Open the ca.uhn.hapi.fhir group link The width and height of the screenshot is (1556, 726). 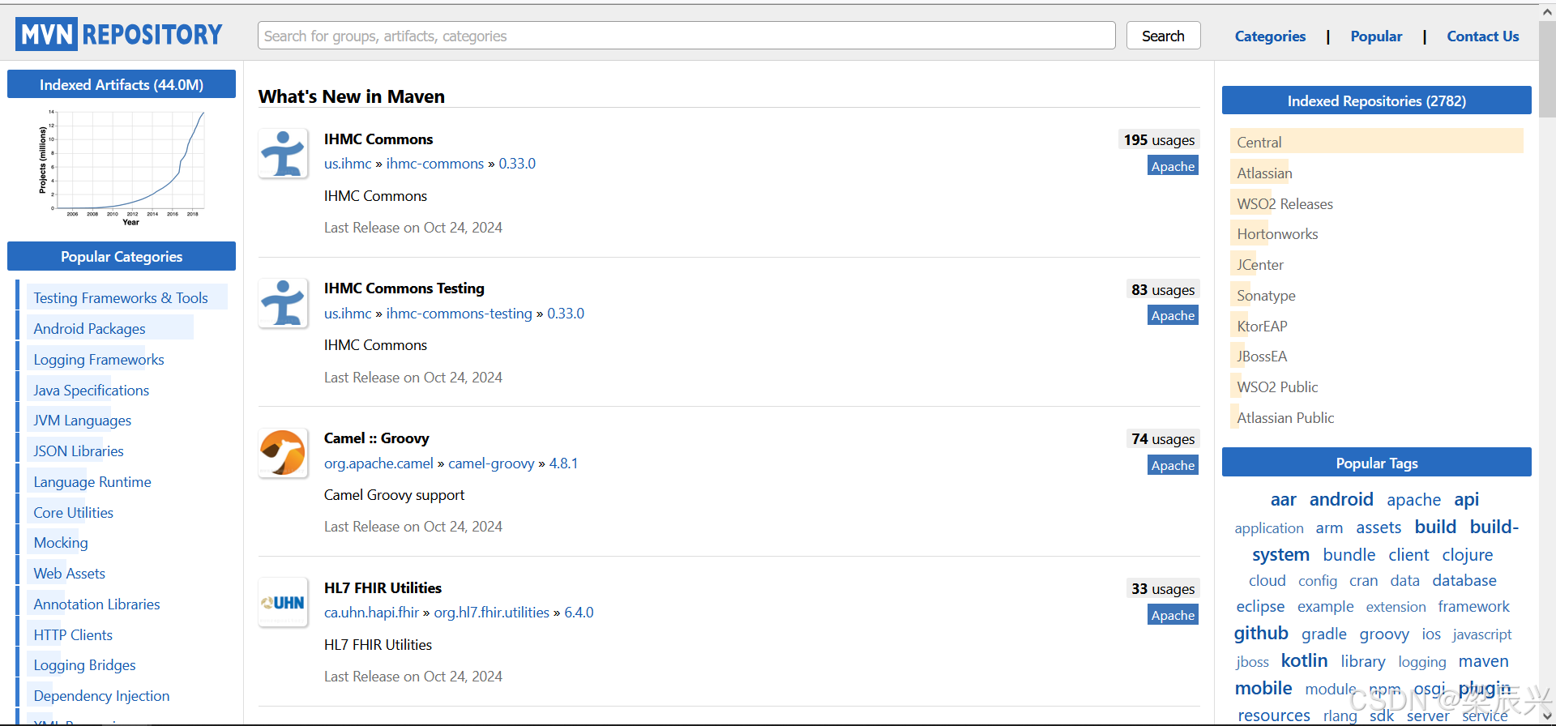tap(371, 613)
